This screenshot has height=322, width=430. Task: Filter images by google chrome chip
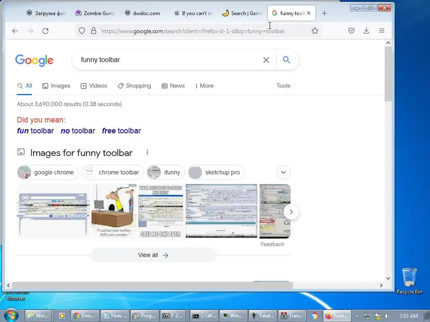[48, 172]
